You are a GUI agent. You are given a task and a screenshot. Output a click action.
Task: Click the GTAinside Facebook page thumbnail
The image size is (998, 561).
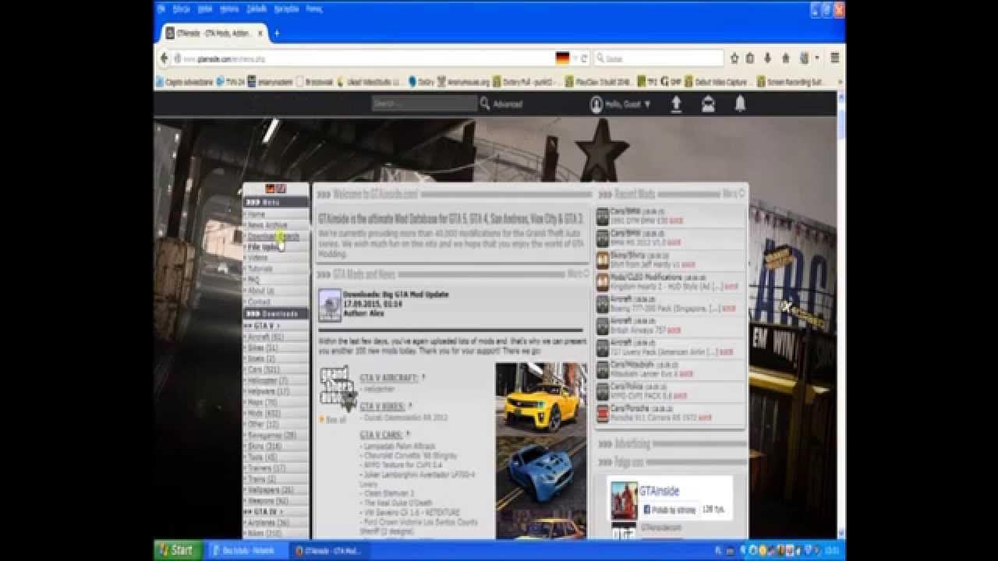624,500
